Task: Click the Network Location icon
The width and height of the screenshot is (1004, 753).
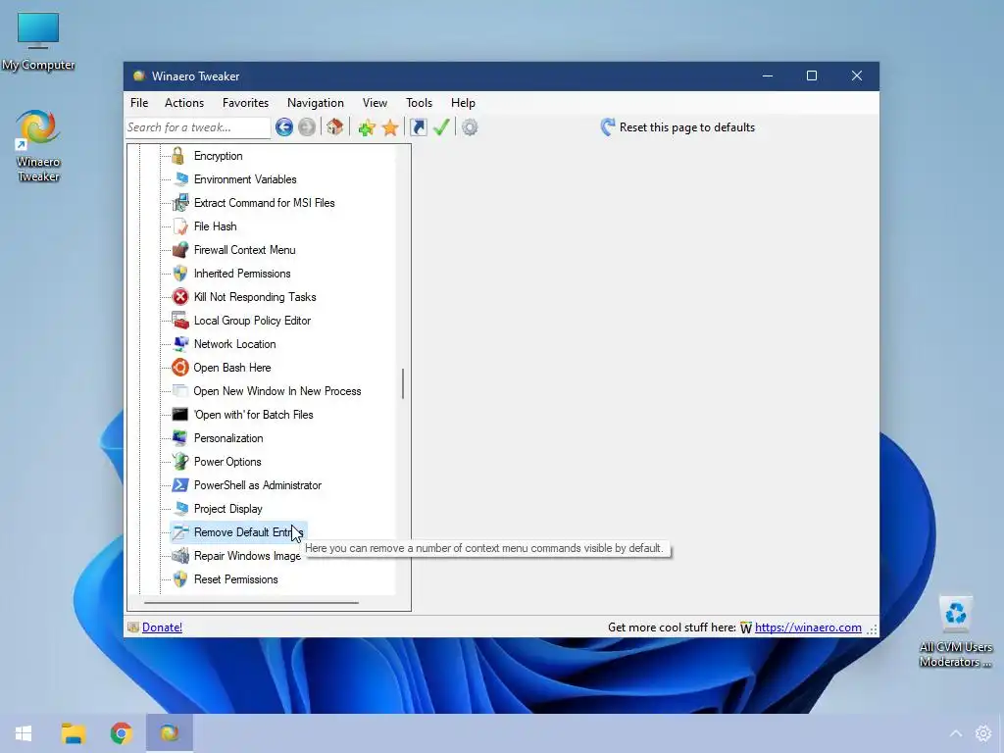Action: click(x=180, y=344)
